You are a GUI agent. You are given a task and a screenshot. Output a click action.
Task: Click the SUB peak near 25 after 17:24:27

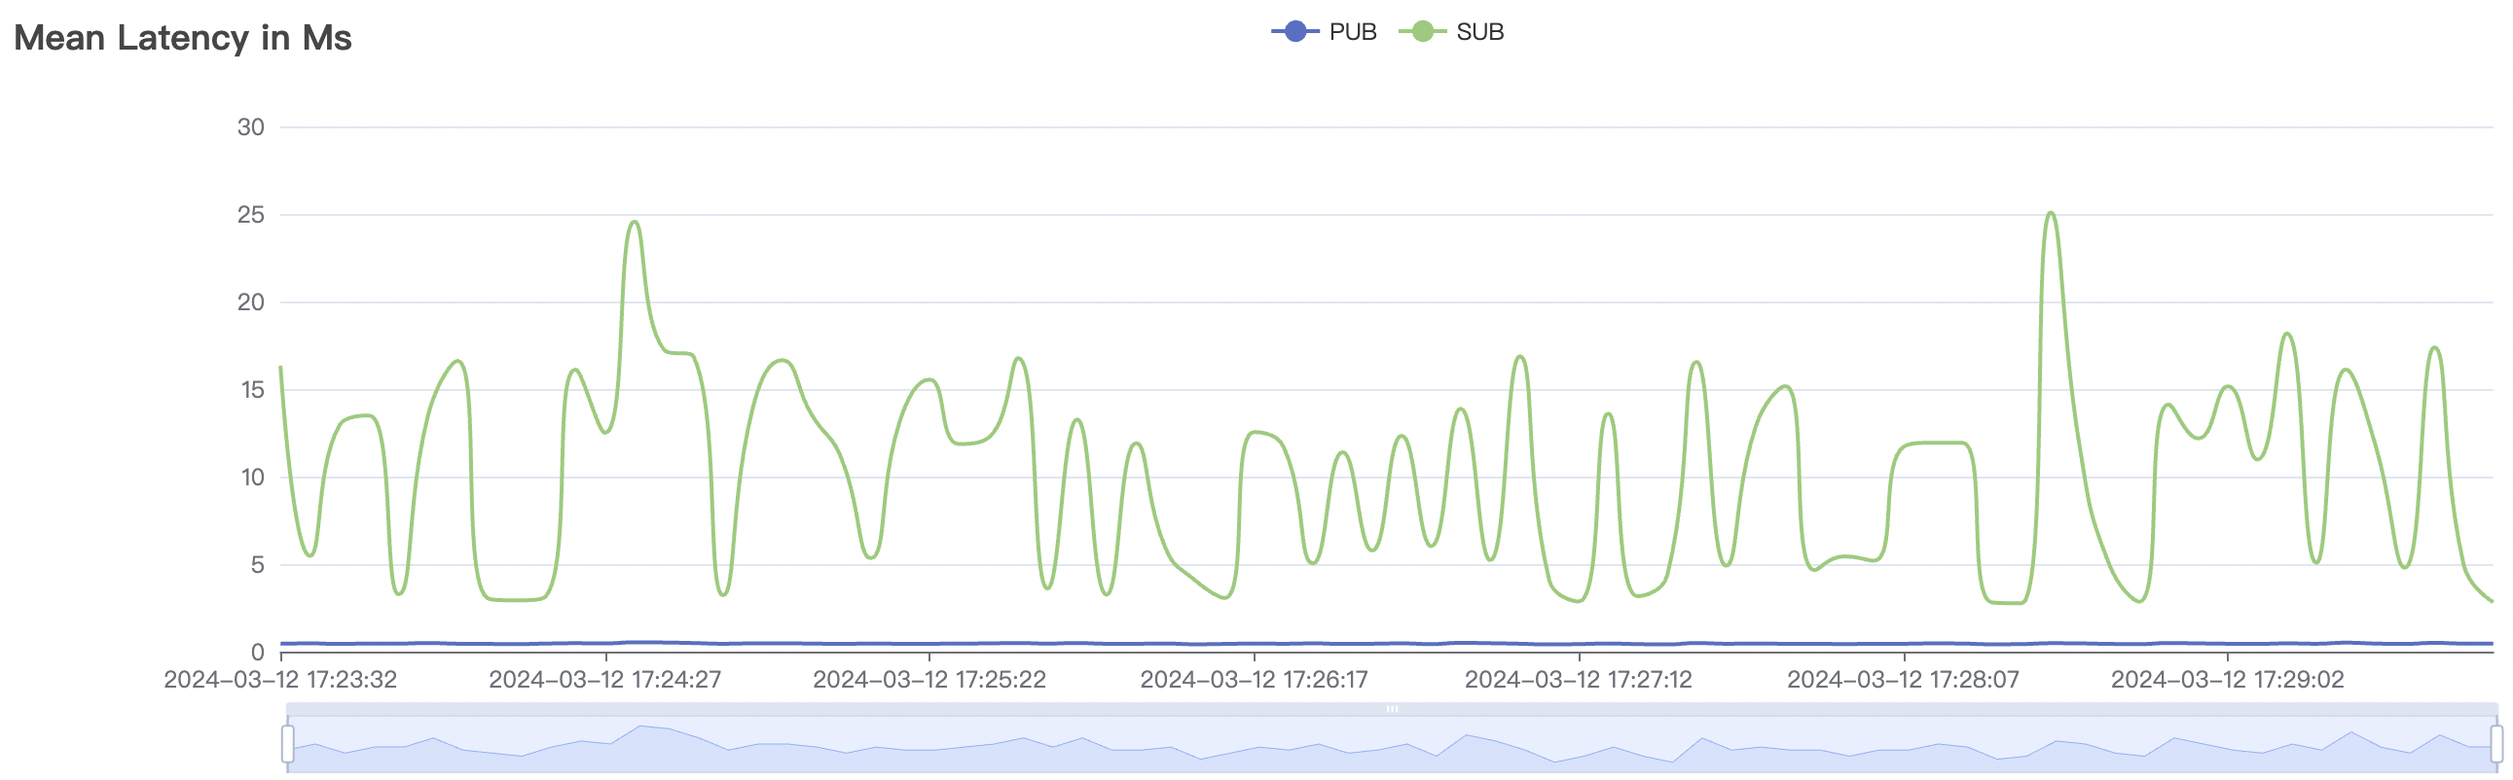pos(636,223)
